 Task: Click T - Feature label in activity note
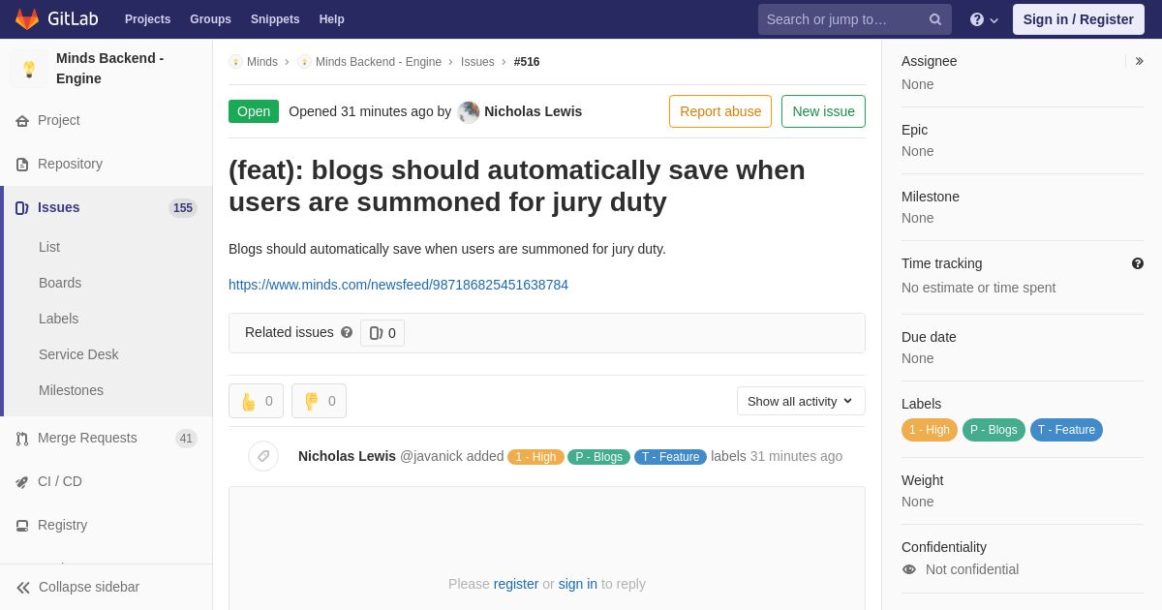[x=670, y=457]
